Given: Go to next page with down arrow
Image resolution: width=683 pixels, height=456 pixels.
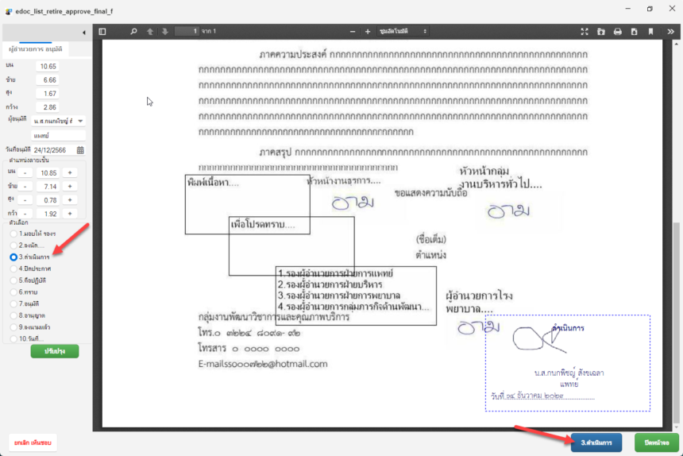Looking at the screenshot, I should pyautogui.click(x=165, y=32).
